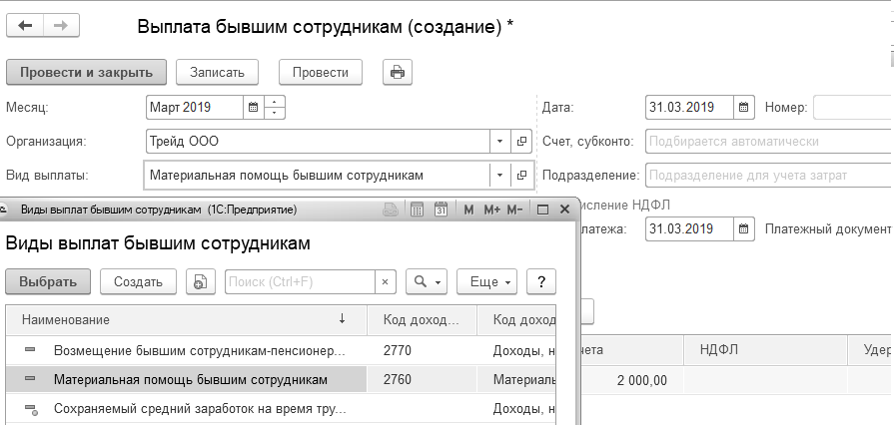This screenshot has width=894, height=427.
Task: Create by copying icon next to Создать
Action: [x=201, y=281]
